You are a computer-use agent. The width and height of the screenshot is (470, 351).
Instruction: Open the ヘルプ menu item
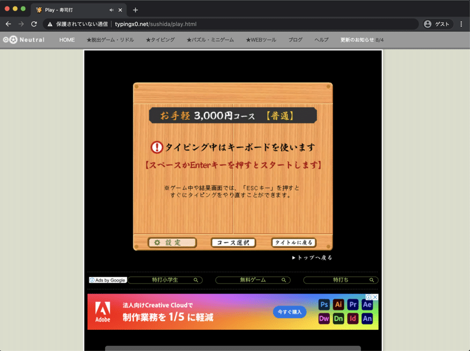coord(321,40)
